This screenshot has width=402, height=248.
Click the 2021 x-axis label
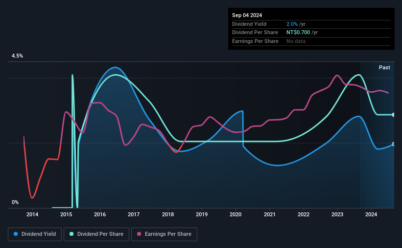tap(270, 214)
